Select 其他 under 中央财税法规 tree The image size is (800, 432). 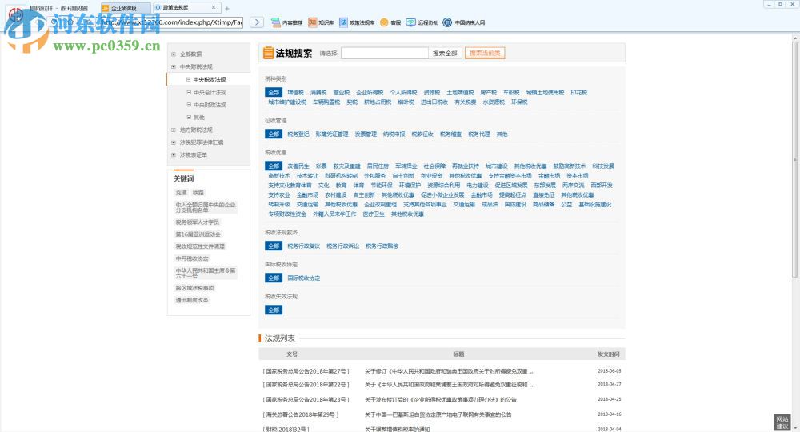tap(199, 118)
